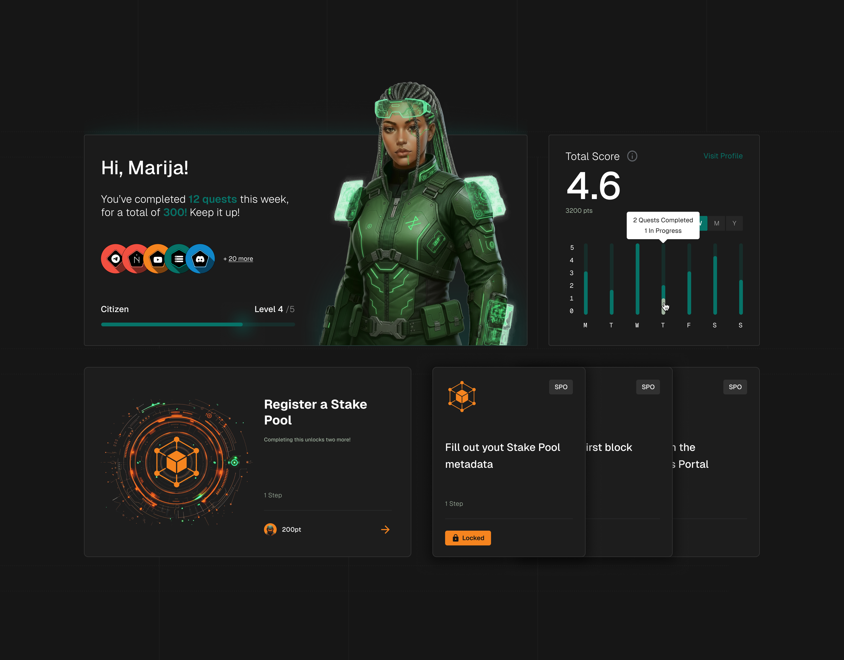Image resolution: width=844 pixels, height=660 pixels.
Task: Click the teal server stack badge
Action: pyautogui.click(x=178, y=259)
